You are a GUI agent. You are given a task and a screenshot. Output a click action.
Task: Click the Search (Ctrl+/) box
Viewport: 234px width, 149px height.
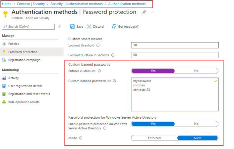[29, 27]
